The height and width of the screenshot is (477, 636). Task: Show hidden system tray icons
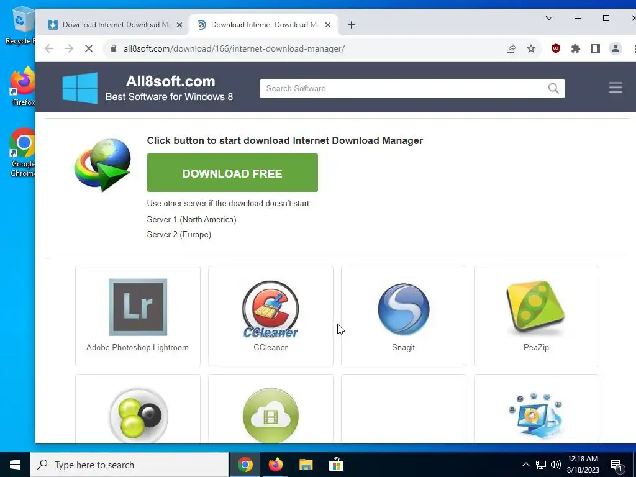[525, 465]
